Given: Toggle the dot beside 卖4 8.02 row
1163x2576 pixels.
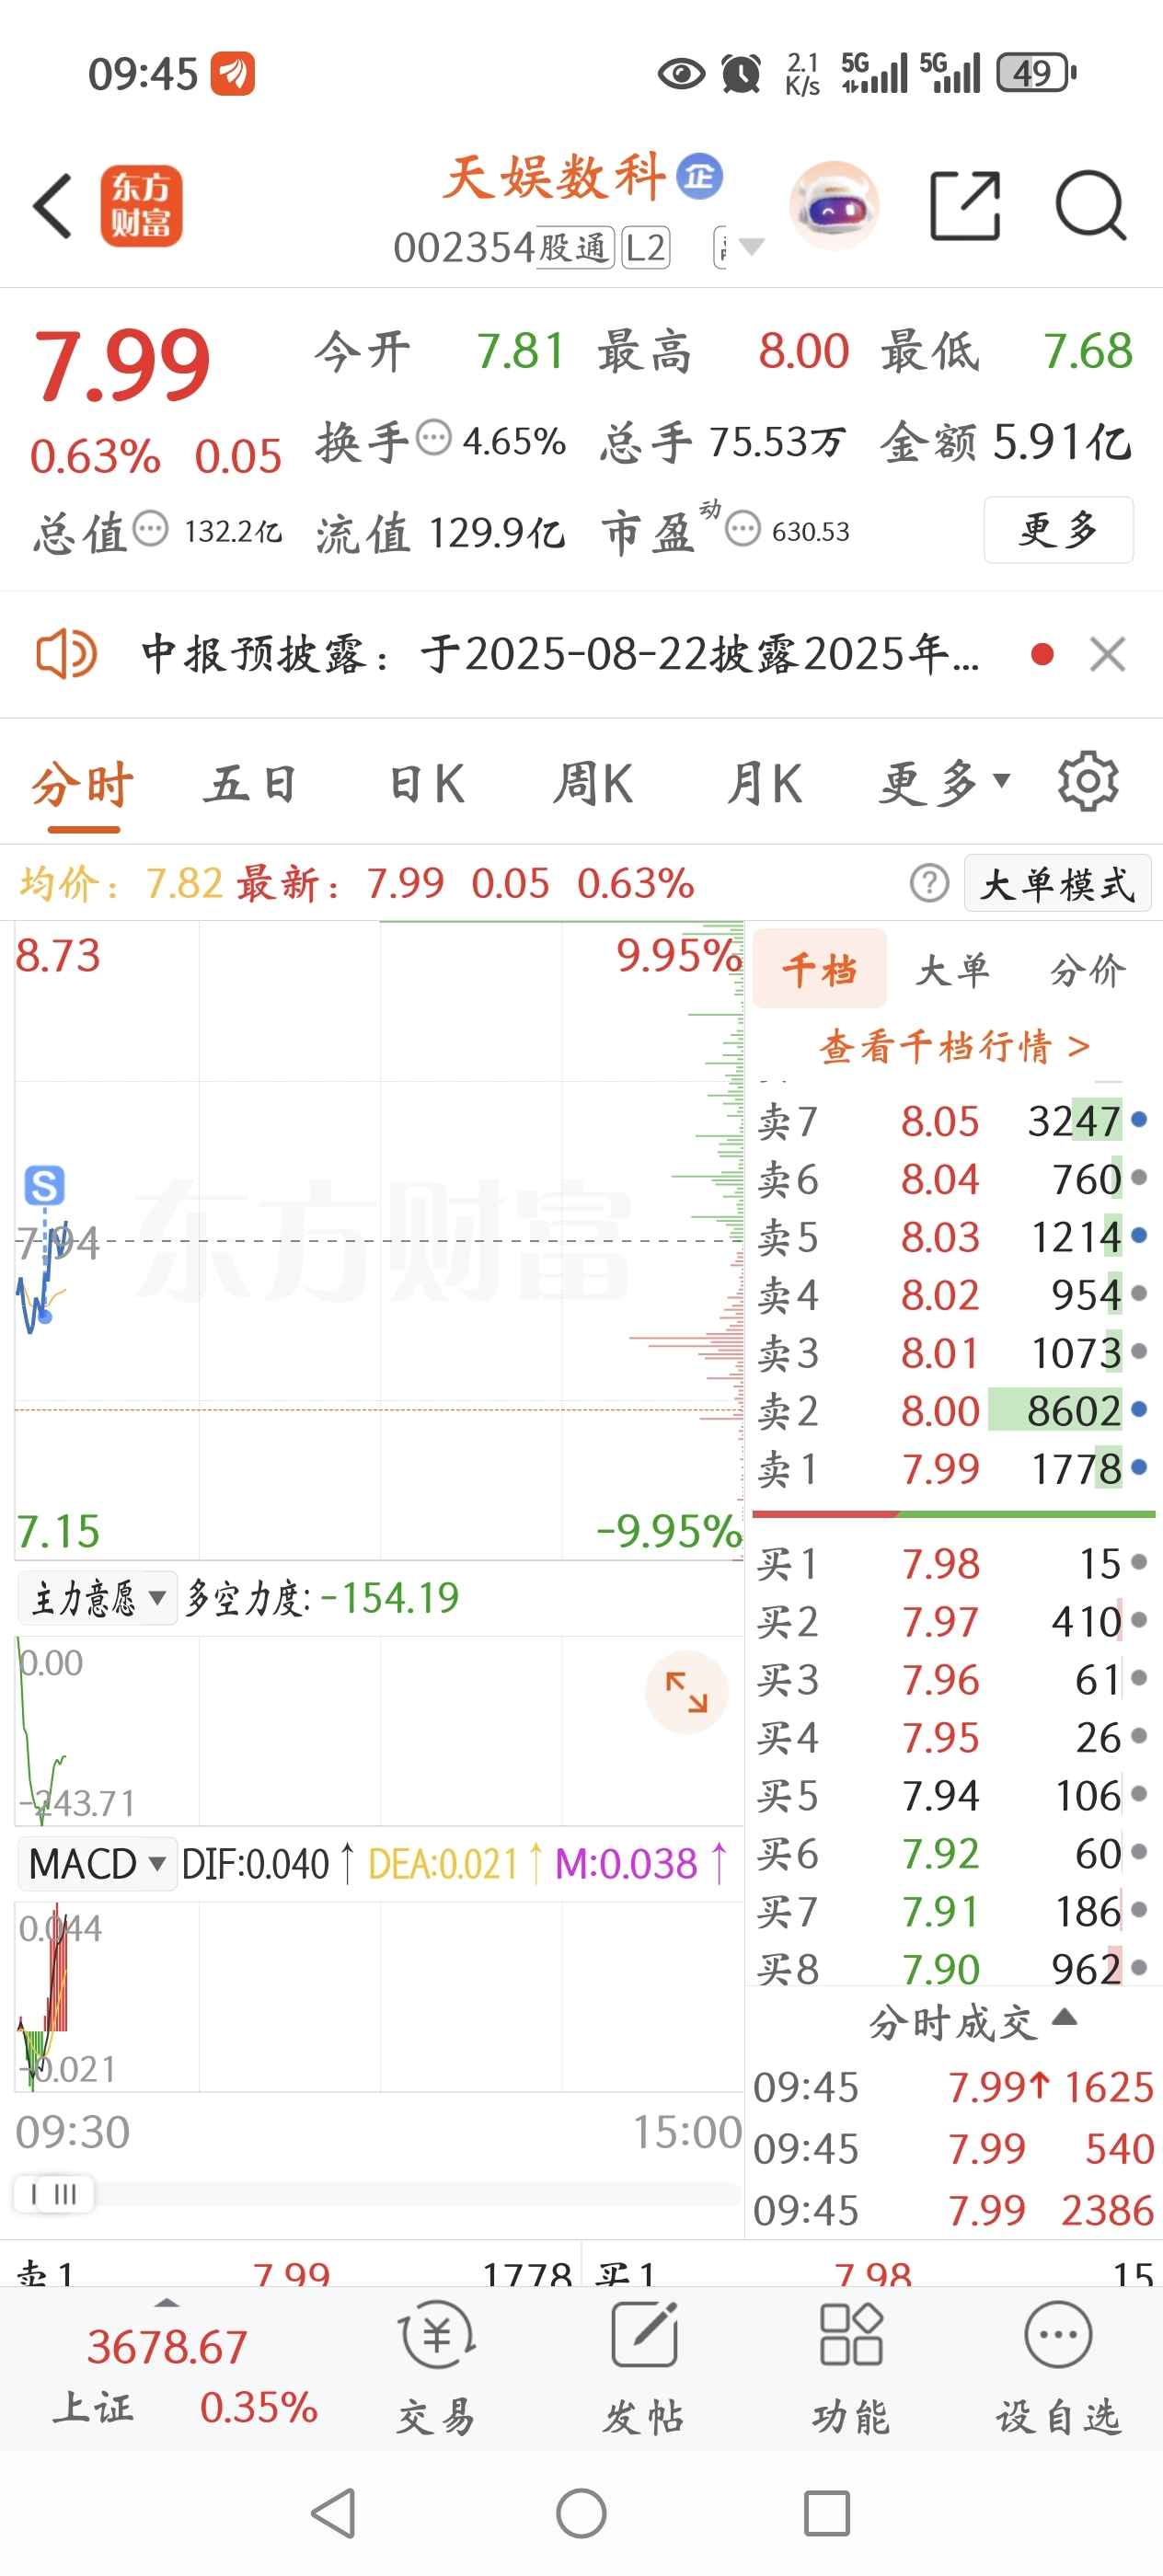Looking at the screenshot, I should 1139,1294.
